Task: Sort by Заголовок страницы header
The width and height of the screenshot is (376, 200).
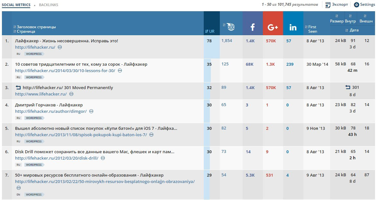Action: pyautogui.click(x=34, y=27)
